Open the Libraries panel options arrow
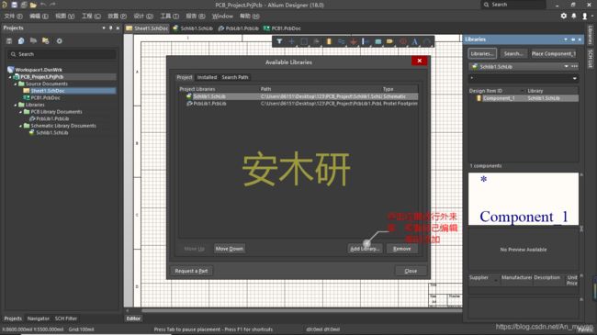Screen dimensions: 597x335 [566, 39]
